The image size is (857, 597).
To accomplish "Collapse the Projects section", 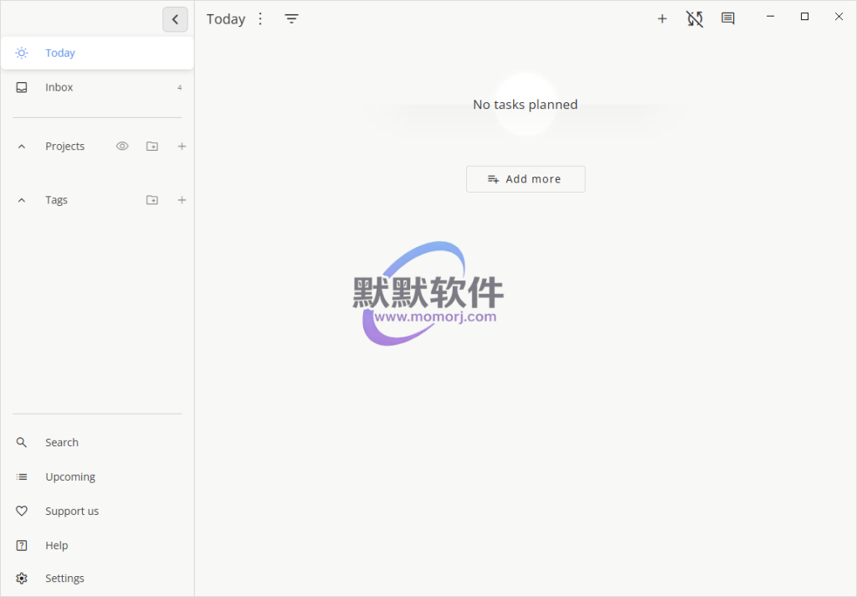I will (x=22, y=147).
